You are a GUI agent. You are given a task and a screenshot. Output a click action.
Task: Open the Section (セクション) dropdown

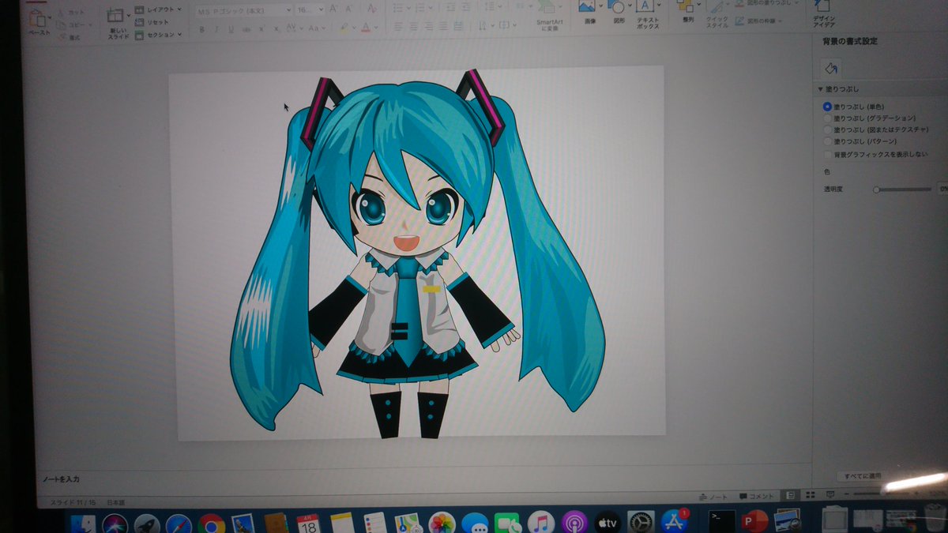click(x=158, y=35)
